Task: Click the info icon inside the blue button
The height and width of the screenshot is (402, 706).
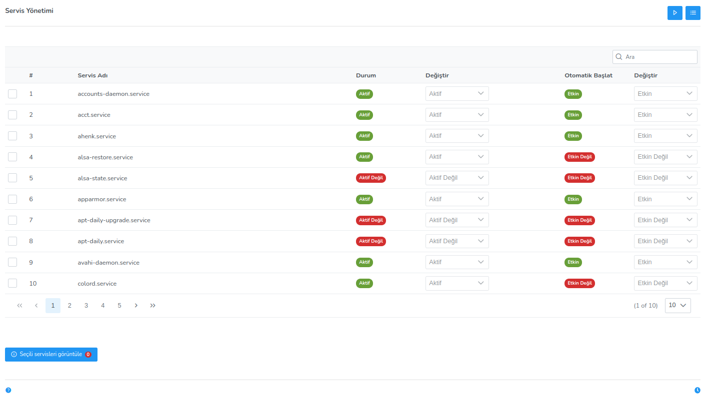Action: pyautogui.click(x=13, y=355)
